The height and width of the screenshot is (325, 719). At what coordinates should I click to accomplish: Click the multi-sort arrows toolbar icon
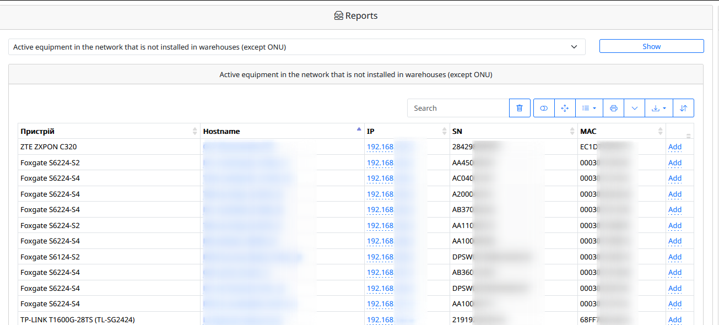(684, 108)
